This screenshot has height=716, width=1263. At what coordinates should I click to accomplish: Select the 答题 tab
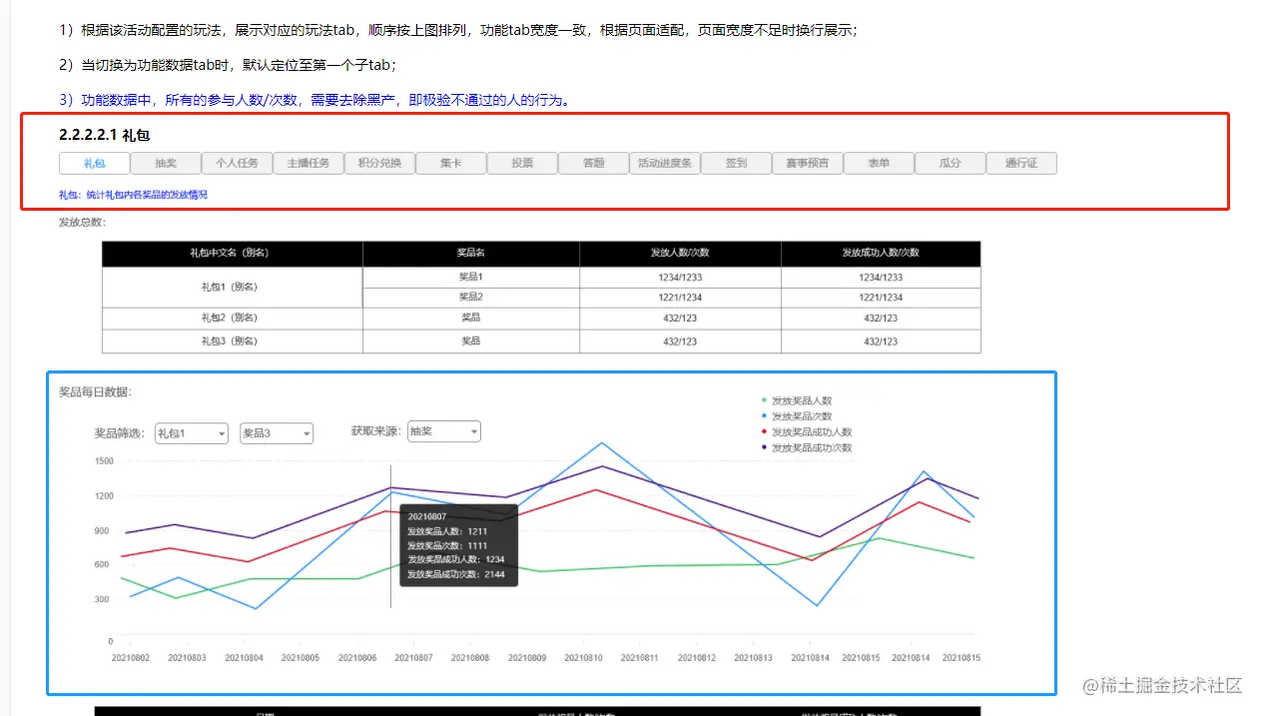593,163
